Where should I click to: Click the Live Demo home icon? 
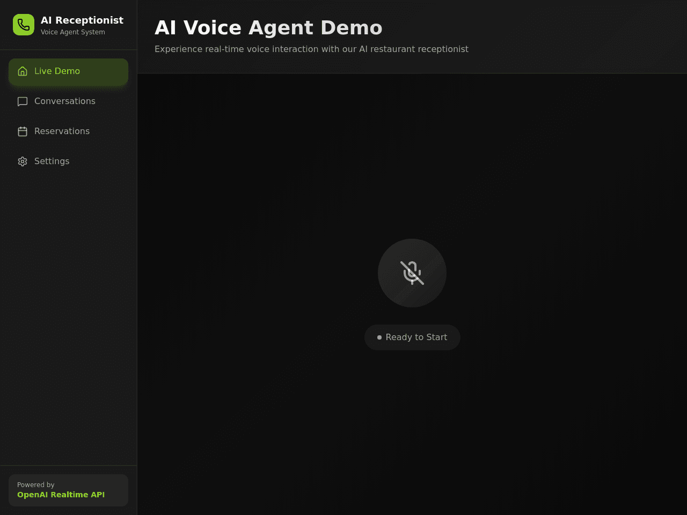tap(23, 71)
